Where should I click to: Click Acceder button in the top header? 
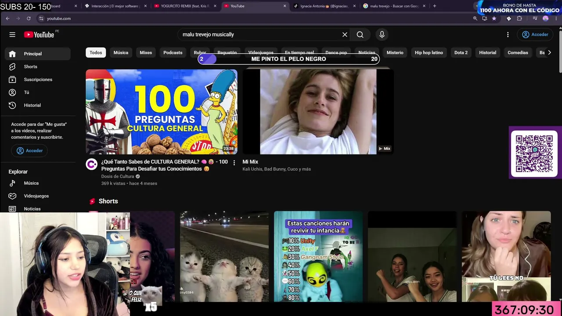535,35
